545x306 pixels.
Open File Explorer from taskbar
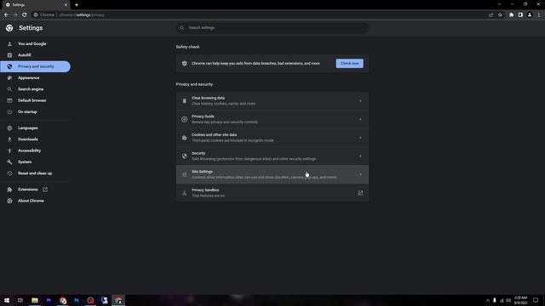[35, 300]
